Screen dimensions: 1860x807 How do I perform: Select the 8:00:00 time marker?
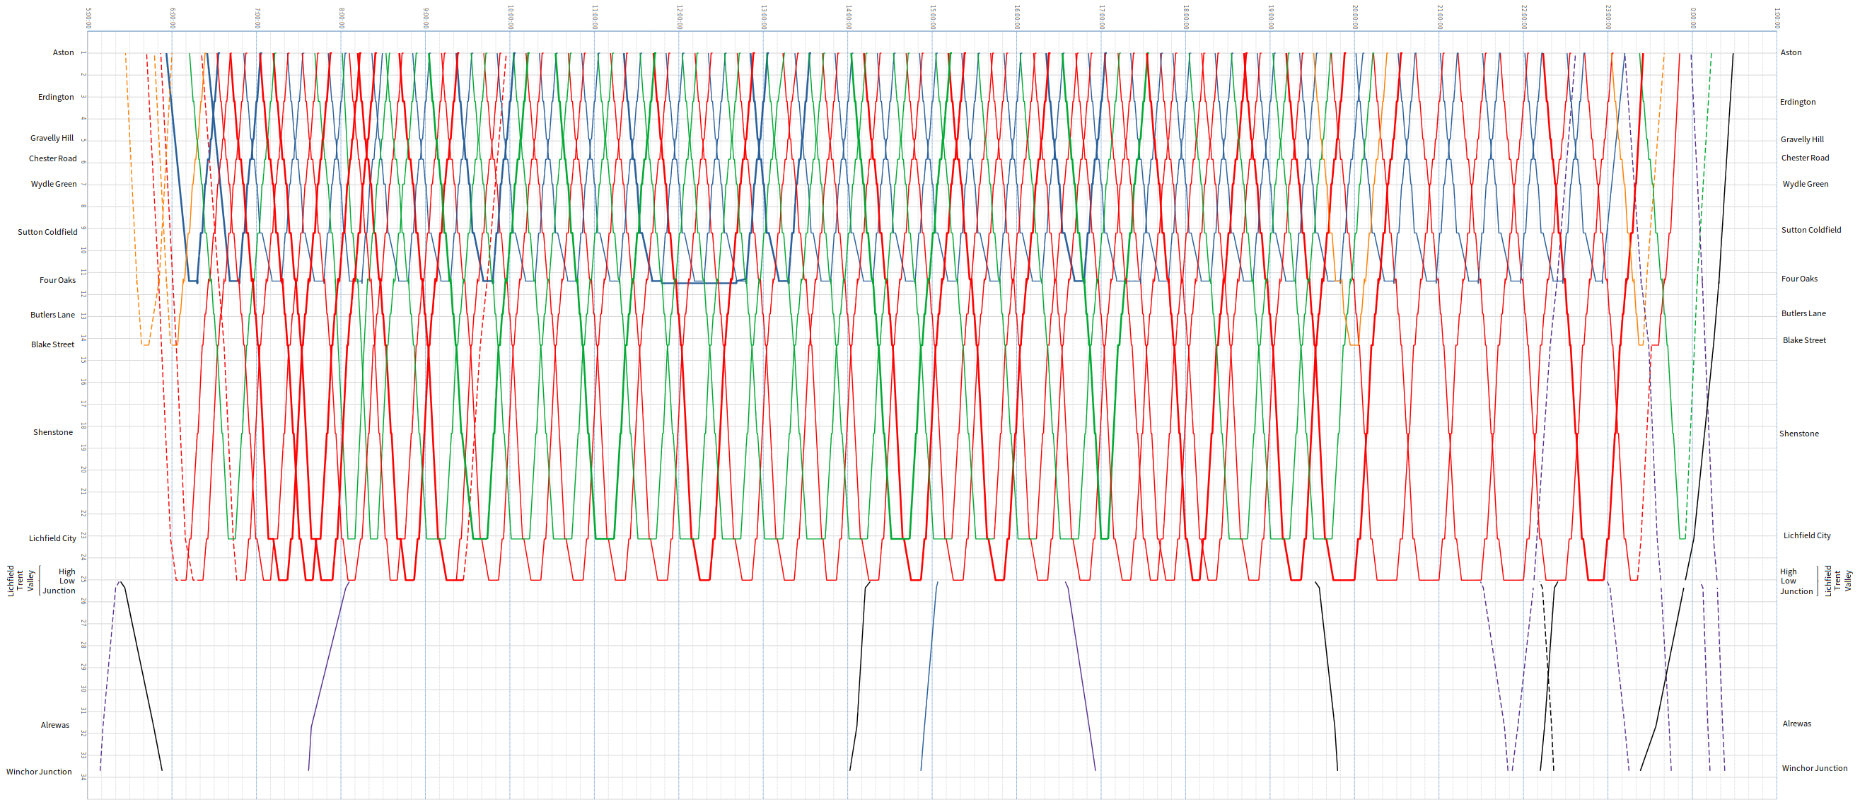[x=342, y=18]
